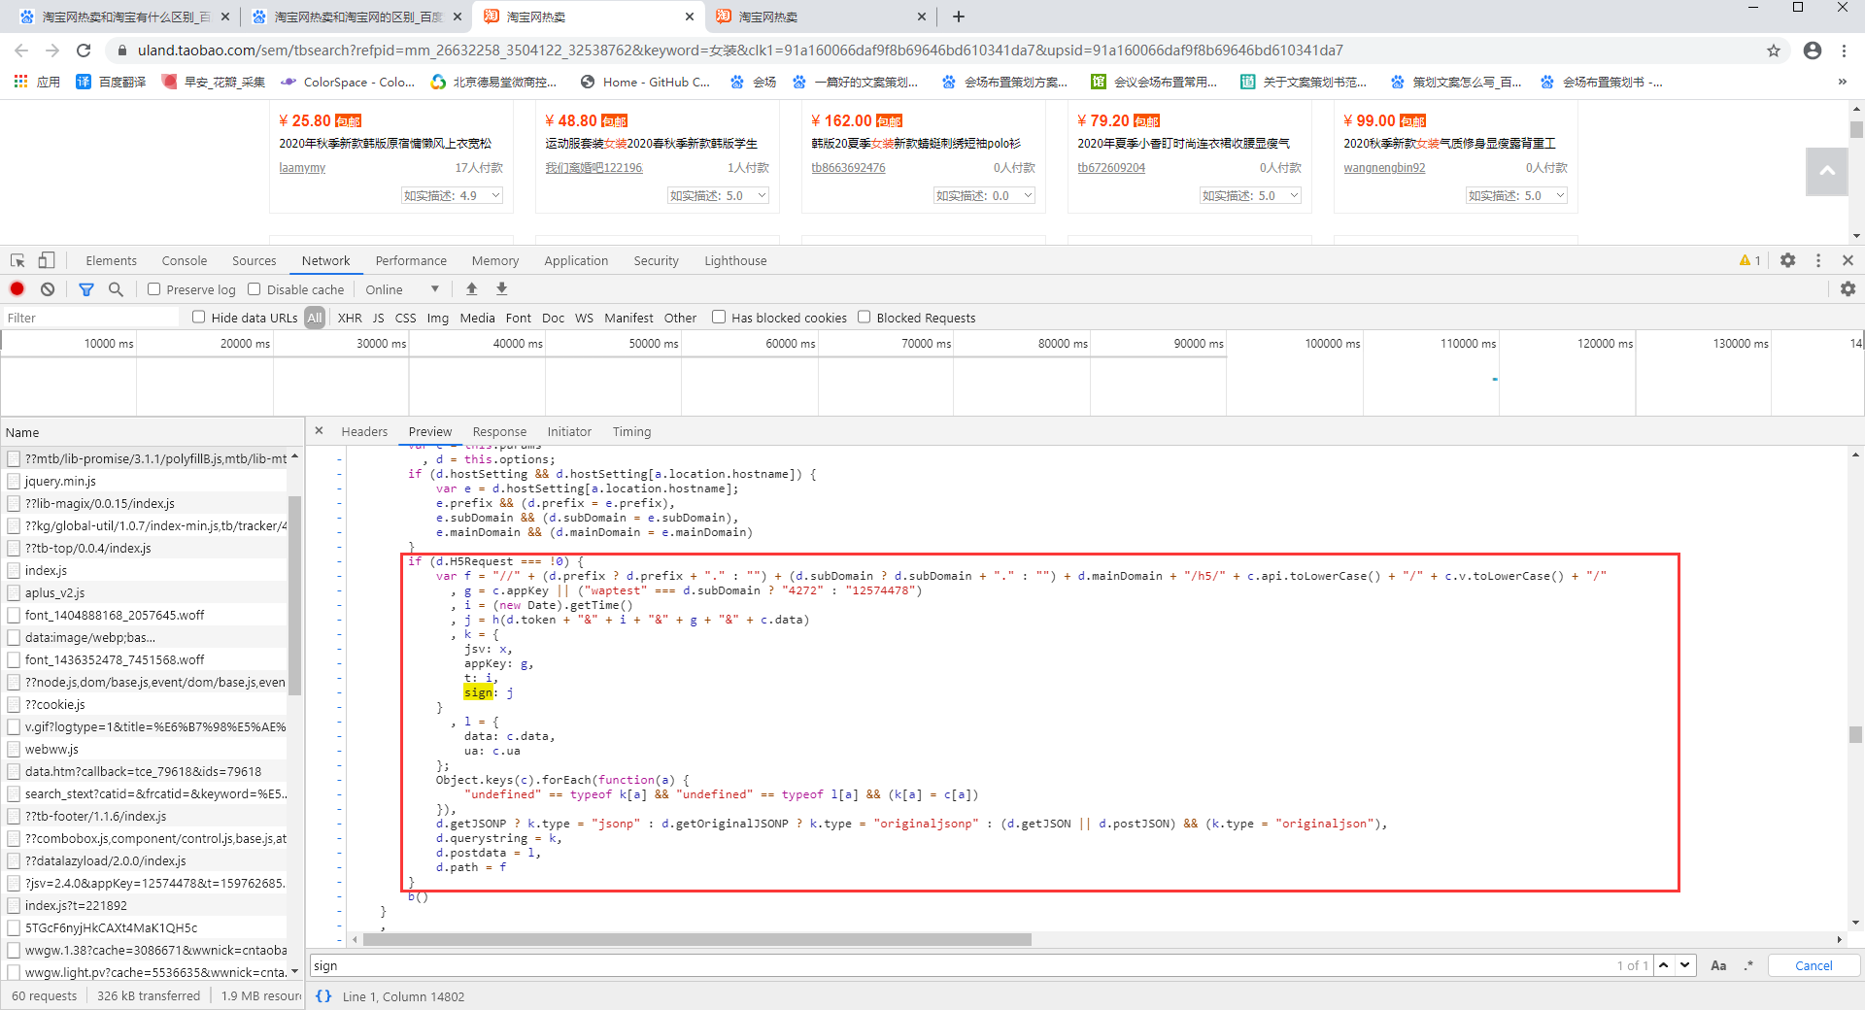Open a new browser tab
The image size is (1865, 1010).
point(959,17)
